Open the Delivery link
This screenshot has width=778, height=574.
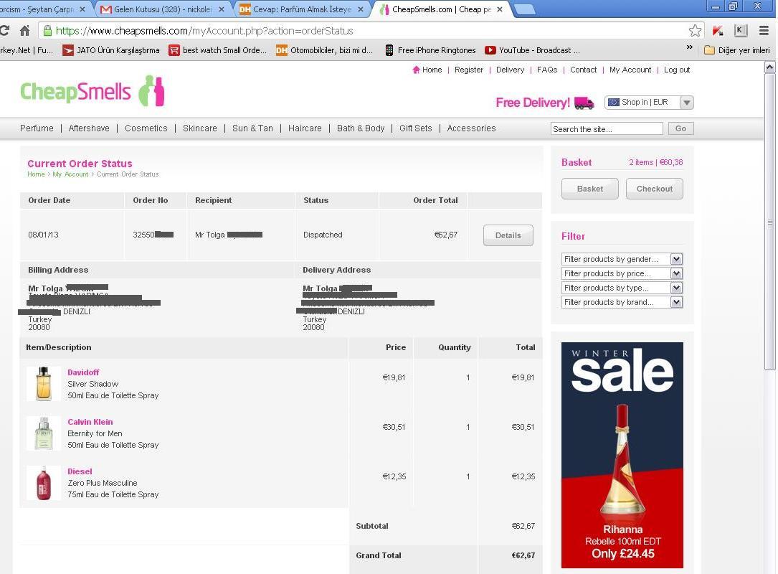pyautogui.click(x=510, y=70)
